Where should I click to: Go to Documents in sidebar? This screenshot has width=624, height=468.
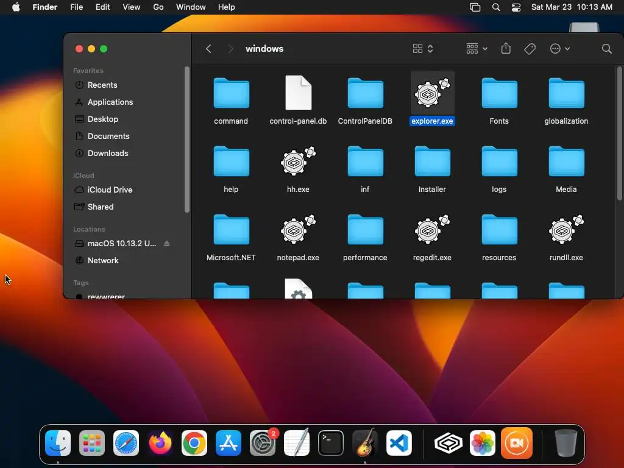(108, 136)
